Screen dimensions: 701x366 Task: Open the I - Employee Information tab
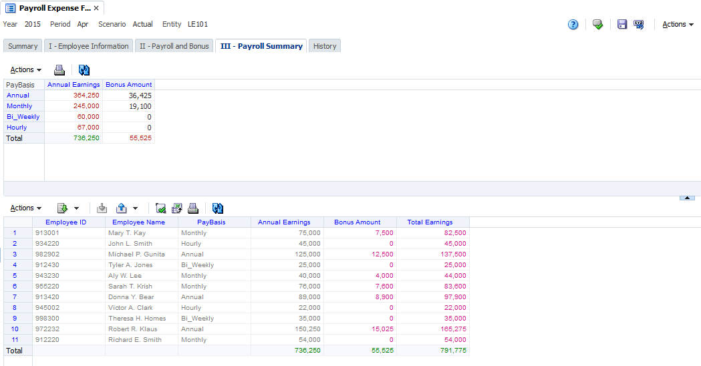coord(88,46)
